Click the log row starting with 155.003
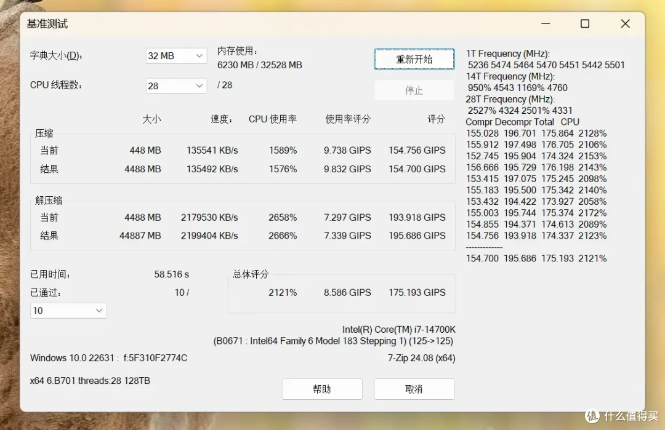The image size is (665, 430). point(536,213)
